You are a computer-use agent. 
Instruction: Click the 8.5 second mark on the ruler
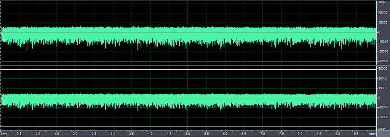pos(319,134)
